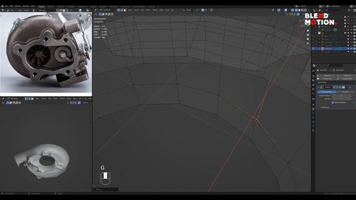Screen dimensions: 356x200
Task: Switch to the Shading workspace tab
Action: [93, 7]
